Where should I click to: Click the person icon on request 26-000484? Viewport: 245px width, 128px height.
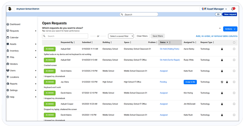tap(222, 115)
